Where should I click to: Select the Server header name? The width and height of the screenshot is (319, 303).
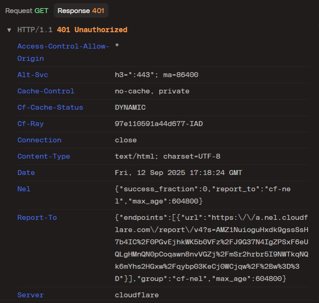click(31, 295)
